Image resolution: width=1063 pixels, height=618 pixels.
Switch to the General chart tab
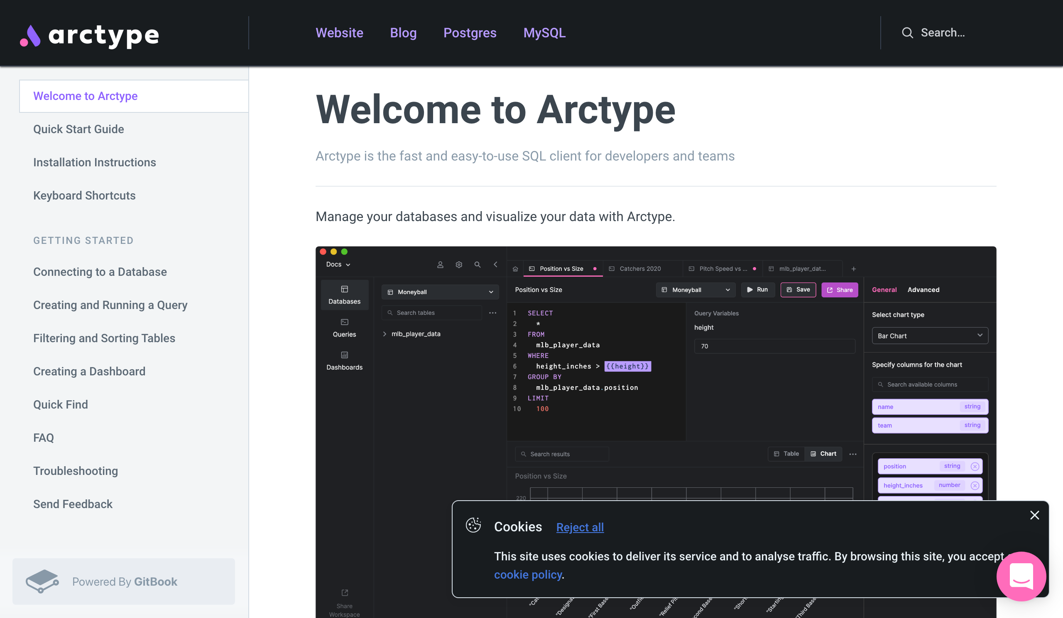(x=884, y=290)
